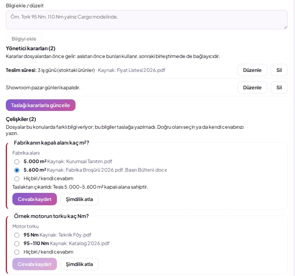Select the 5.600 m² radio option
This screenshot has width=295, height=276.
click(x=17, y=170)
